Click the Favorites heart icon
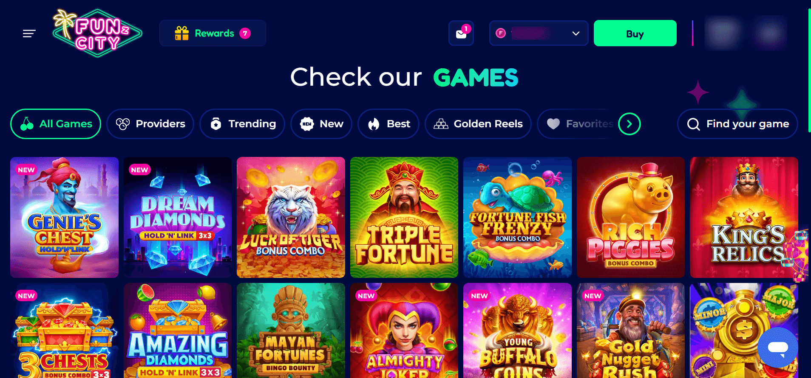 (553, 124)
